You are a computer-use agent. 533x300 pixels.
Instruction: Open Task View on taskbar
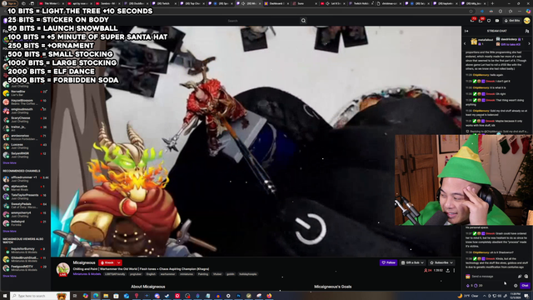point(75,296)
